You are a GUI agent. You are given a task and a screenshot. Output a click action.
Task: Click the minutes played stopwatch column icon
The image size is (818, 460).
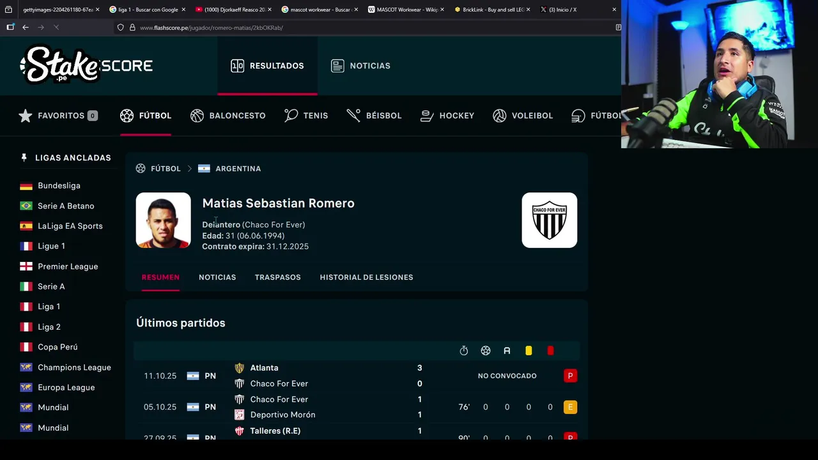464,351
